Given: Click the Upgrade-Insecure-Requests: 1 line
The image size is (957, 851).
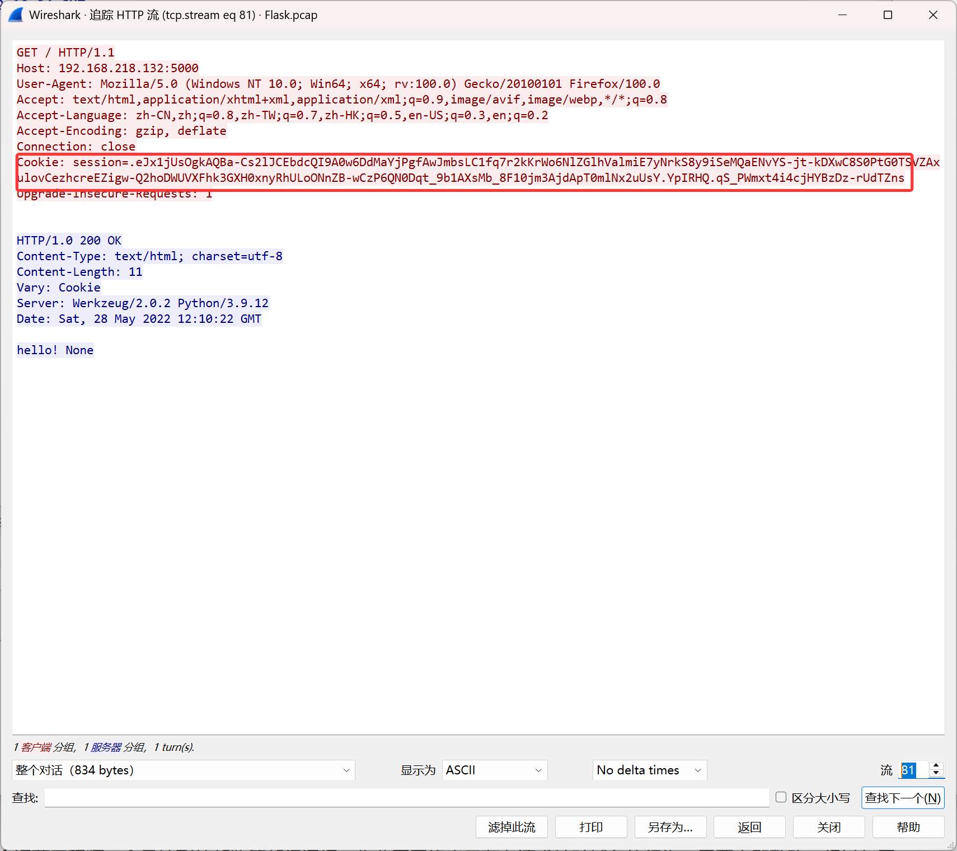Looking at the screenshot, I should [114, 194].
